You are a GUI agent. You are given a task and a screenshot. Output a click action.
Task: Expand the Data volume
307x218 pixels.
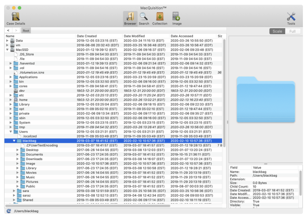[7, 41]
